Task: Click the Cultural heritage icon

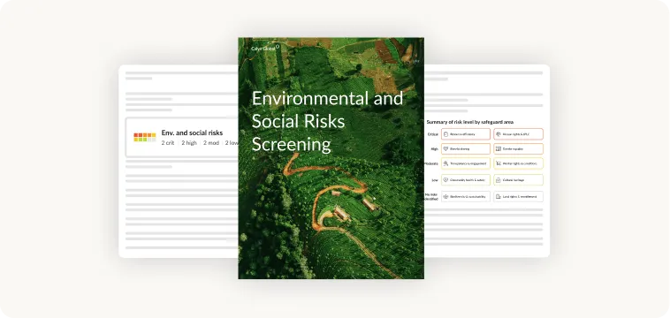Action: 499,180
